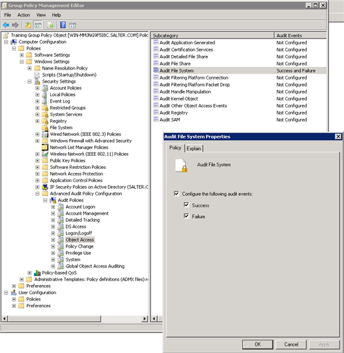Toggle the Show/Hide Console Tree icon

coord(38,25)
